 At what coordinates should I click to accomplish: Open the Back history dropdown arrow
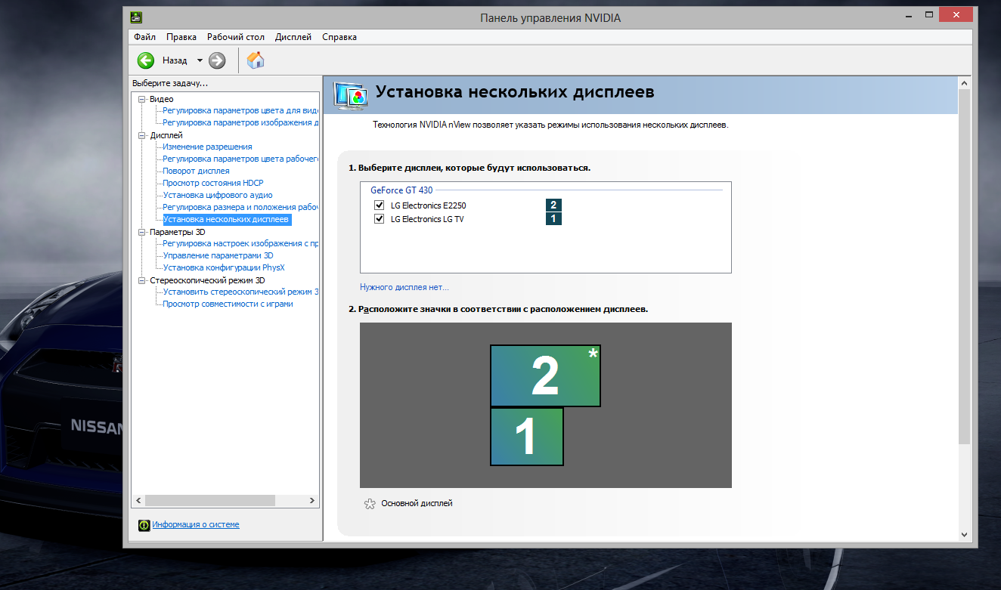(x=200, y=60)
